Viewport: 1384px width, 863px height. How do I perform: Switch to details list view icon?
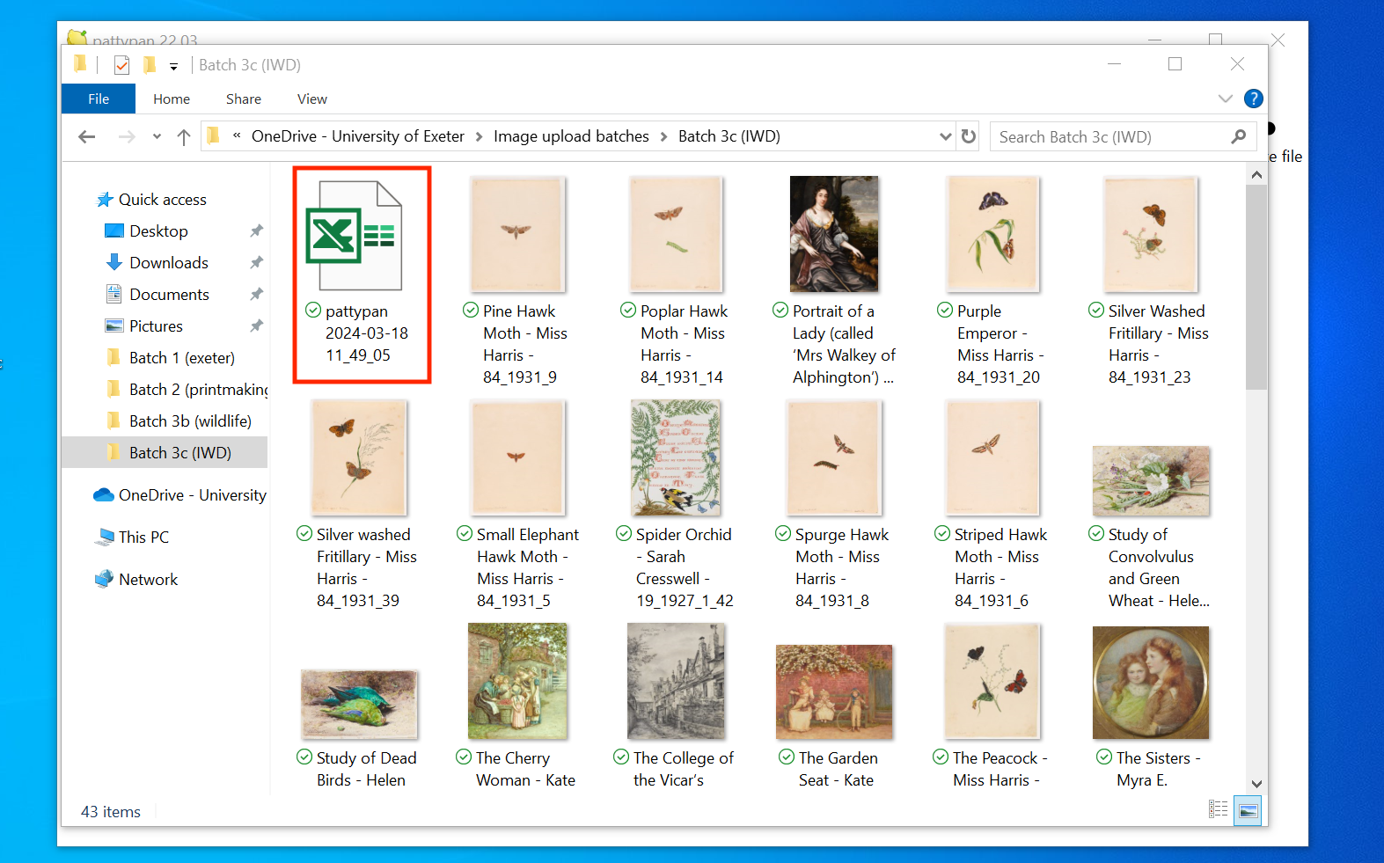[x=1219, y=809]
